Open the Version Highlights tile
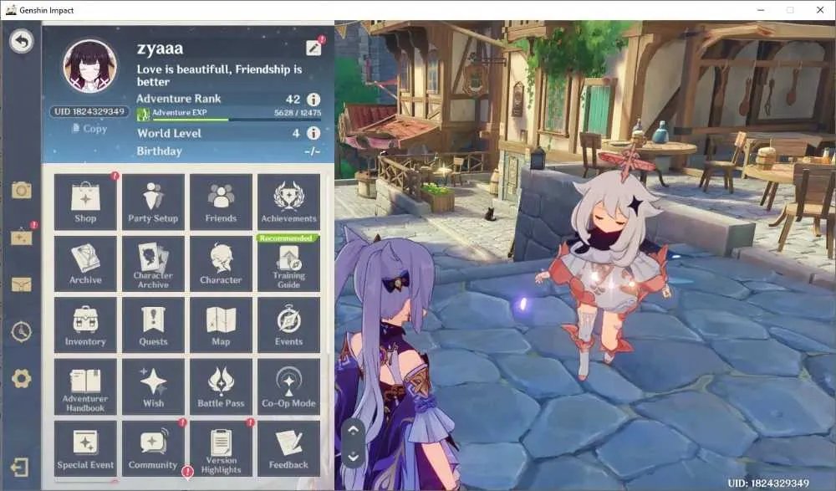 (x=221, y=448)
